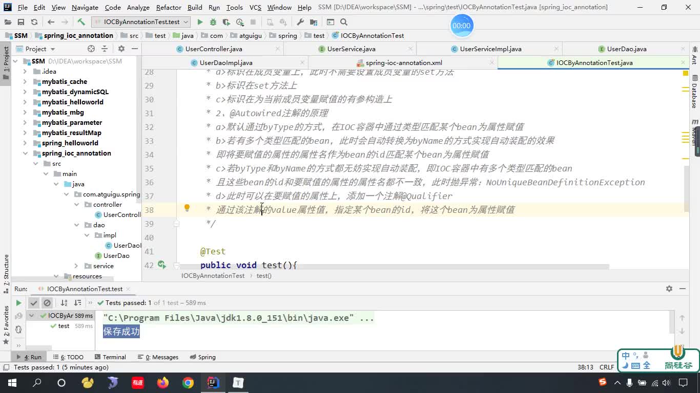This screenshot has height=393, width=700.
Task: Toggle the Database tool window stripe
Action: click(694, 91)
